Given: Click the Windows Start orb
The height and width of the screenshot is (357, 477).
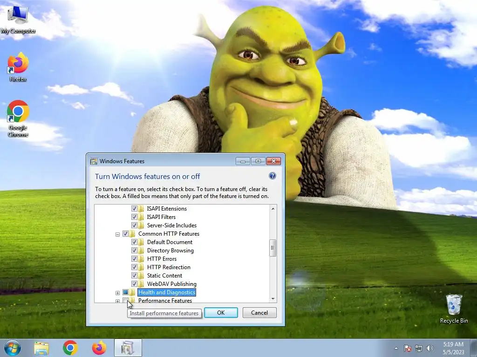Looking at the screenshot, I should [x=13, y=348].
